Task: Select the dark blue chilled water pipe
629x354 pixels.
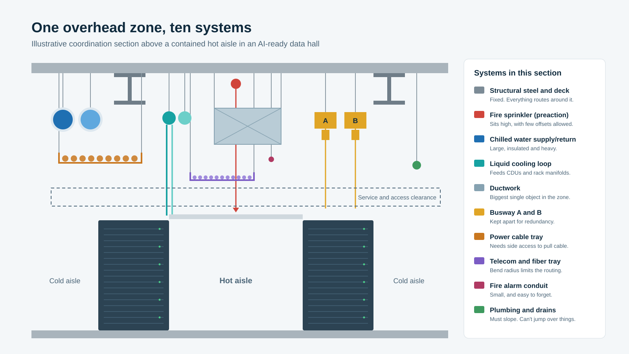Action: 63,120
